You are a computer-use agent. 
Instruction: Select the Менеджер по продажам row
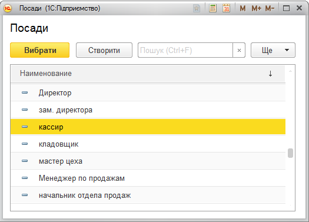(148, 178)
